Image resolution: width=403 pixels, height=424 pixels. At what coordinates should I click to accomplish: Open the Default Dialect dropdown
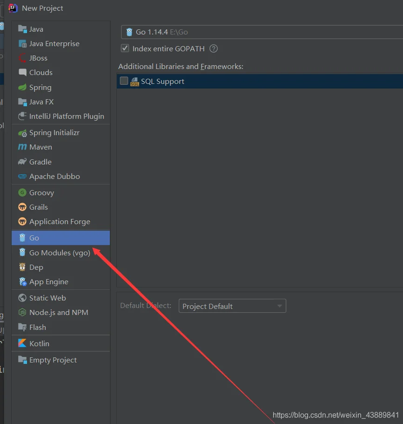point(232,306)
